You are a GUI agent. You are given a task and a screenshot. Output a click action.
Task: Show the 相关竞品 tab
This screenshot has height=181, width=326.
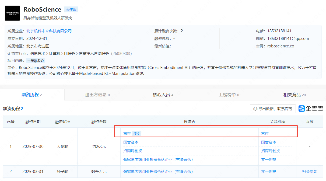[295, 95]
